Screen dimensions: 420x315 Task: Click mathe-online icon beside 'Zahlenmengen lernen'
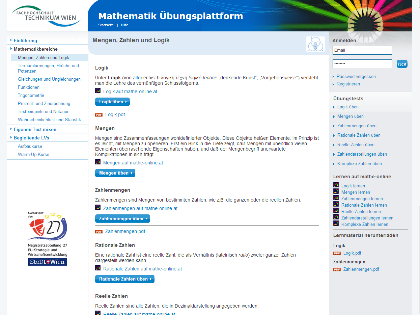(x=336, y=198)
